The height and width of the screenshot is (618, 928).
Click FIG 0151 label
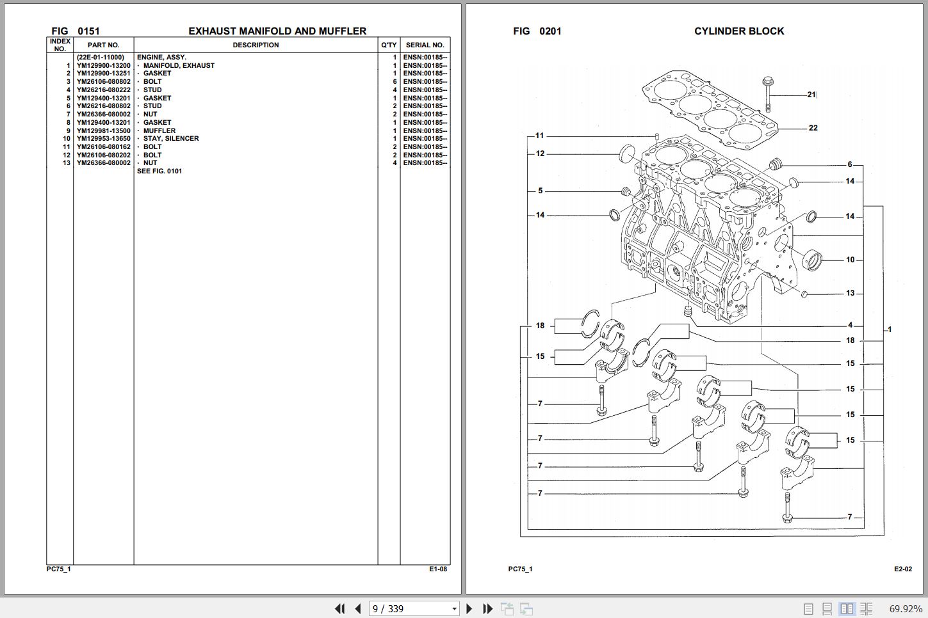(76, 31)
